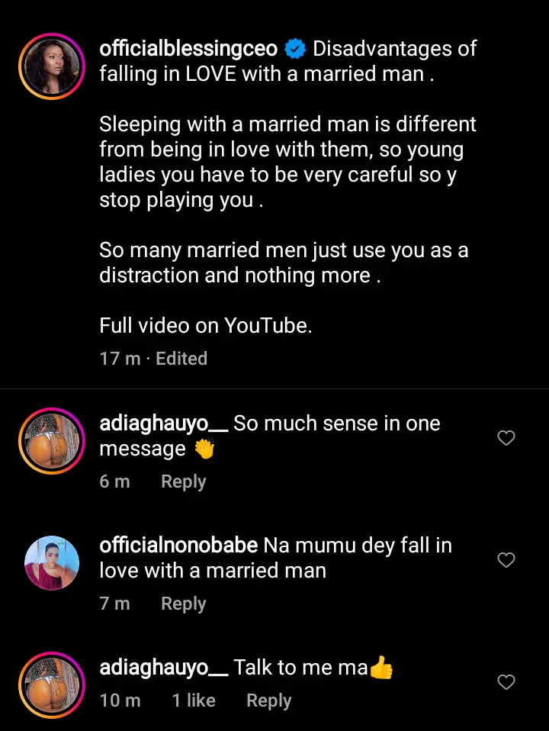Image resolution: width=549 pixels, height=731 pixels.
Task: Open the officialblessingceo username link
Action: tap(189, 50)
